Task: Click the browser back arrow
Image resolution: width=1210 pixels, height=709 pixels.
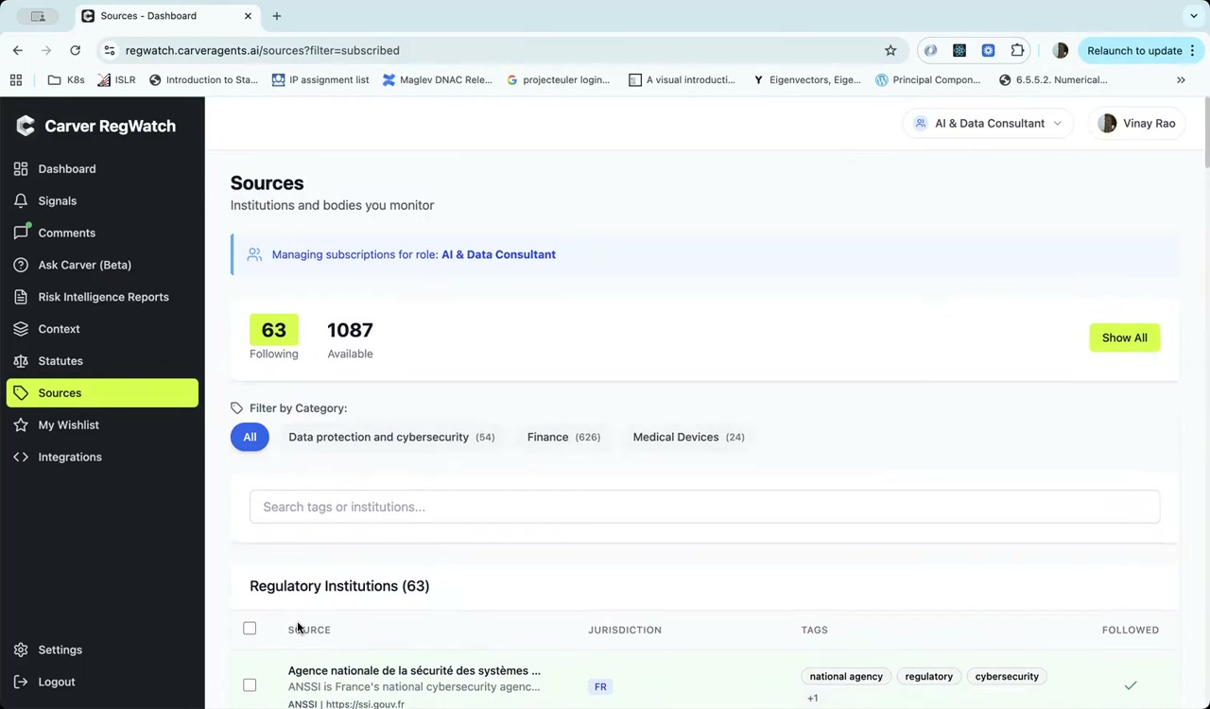Action: tap(18, 51)
